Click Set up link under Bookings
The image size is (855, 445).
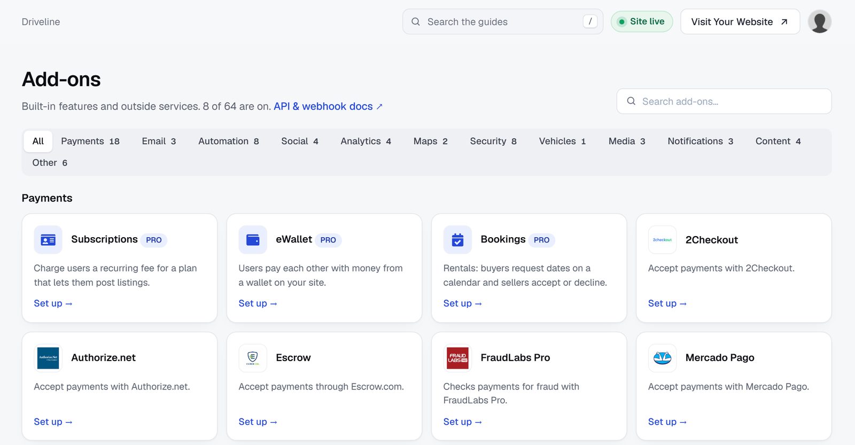[463, 303]
